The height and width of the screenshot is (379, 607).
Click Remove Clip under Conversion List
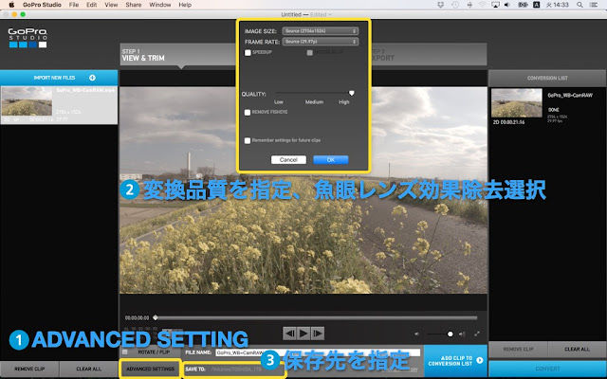[x=518, y=350]
